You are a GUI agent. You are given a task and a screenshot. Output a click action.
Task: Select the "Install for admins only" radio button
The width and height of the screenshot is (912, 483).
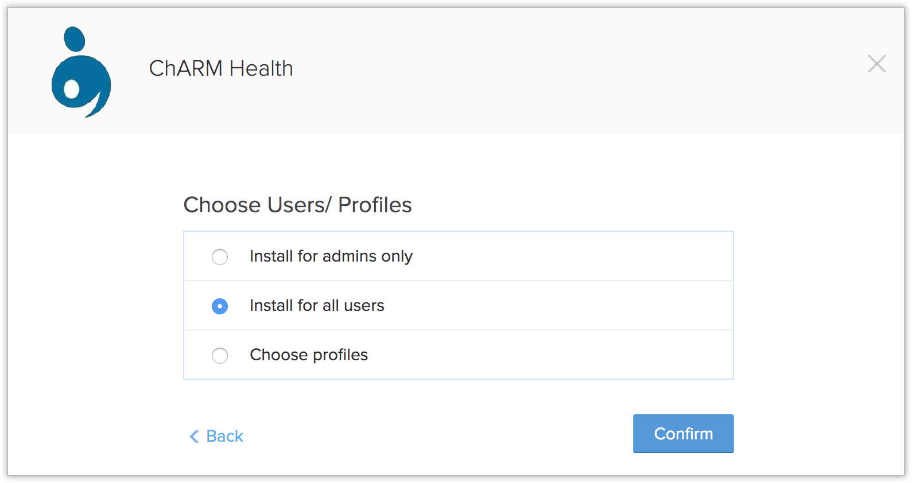click(220, 256)
